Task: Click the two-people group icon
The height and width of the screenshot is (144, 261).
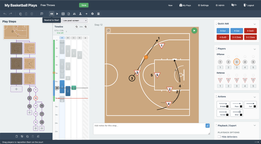Action: point(74,14)
